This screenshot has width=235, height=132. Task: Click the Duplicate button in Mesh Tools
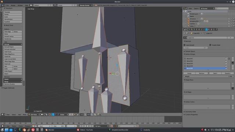tap(13, 64)
